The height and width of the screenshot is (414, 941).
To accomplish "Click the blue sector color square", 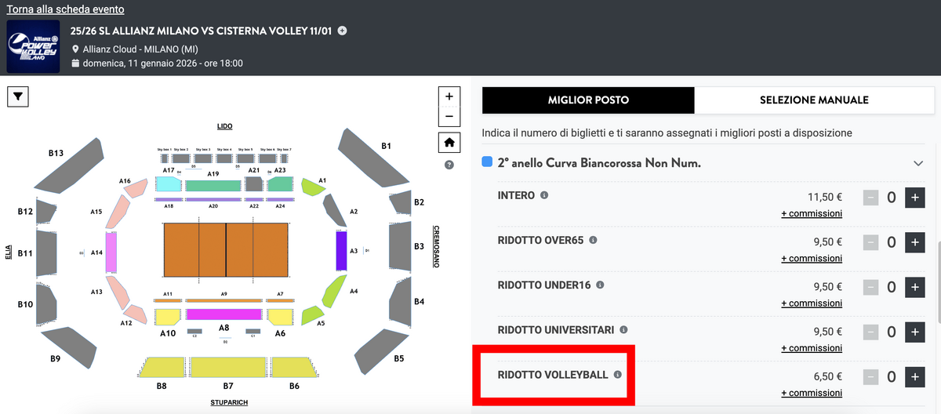I will click(x=487, y=162).
